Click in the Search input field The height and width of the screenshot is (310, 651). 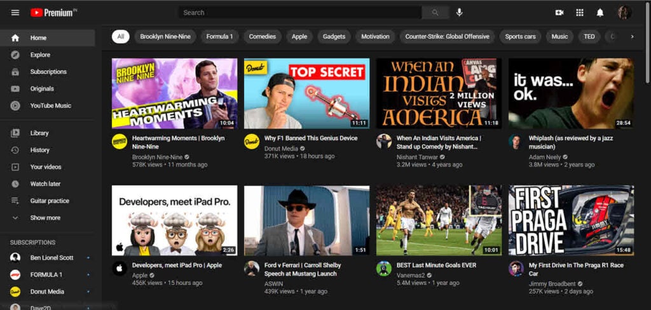(300, 13)
